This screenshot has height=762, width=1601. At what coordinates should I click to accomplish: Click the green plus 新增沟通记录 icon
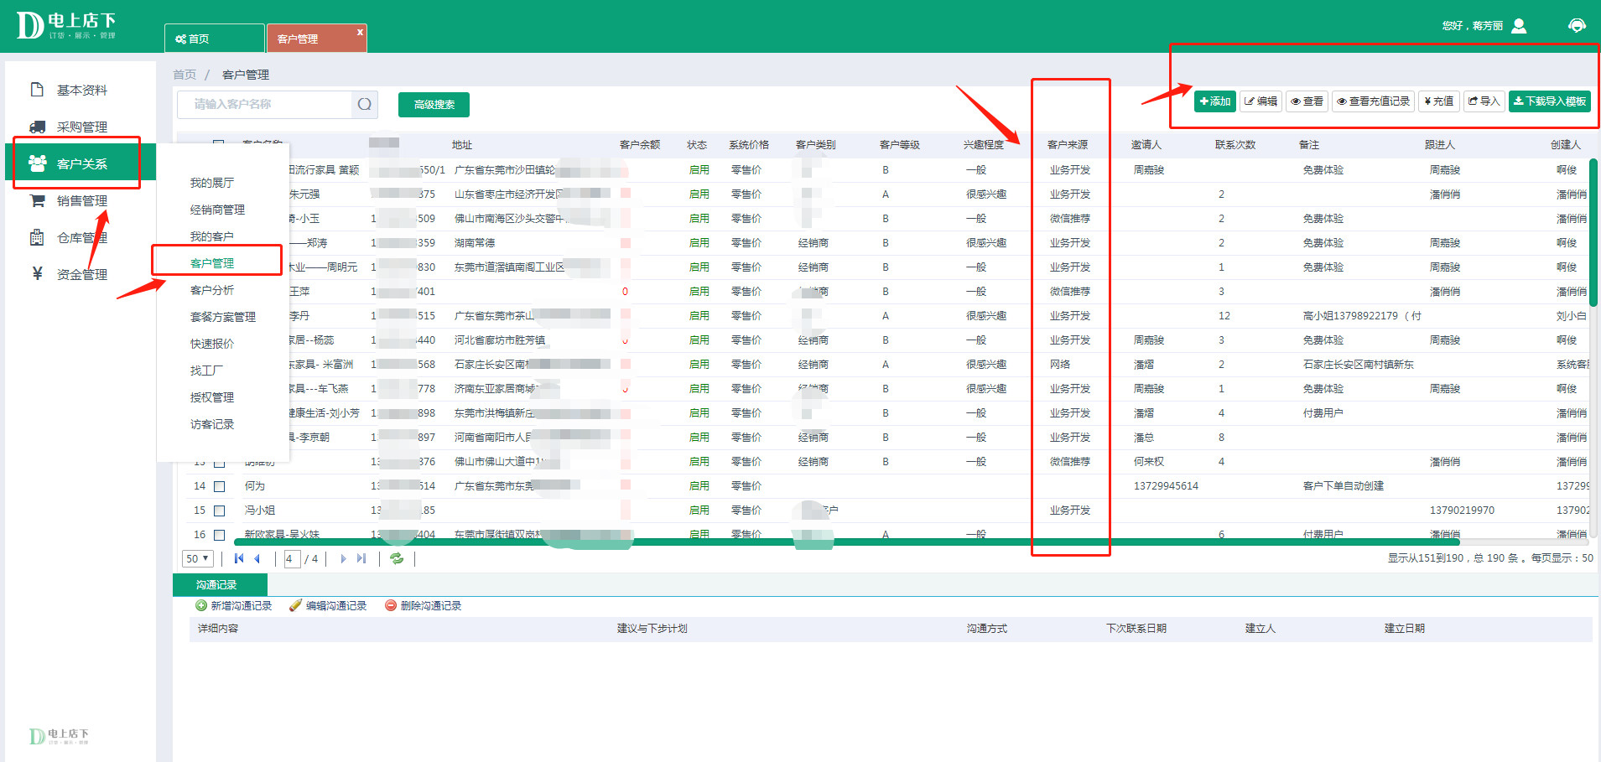click(x=201, y=605)
